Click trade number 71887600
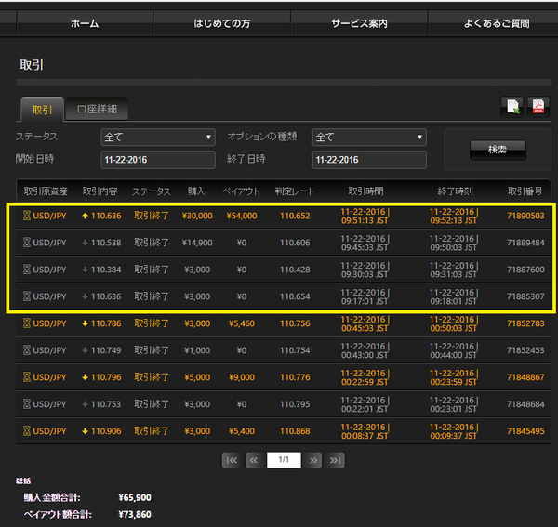This screenshot has height=527, width=558. pyautogui.click(x=525, y=270)
